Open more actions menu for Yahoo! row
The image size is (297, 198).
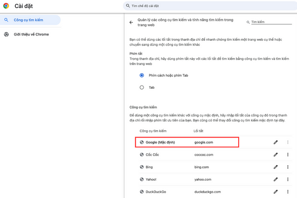288,179
